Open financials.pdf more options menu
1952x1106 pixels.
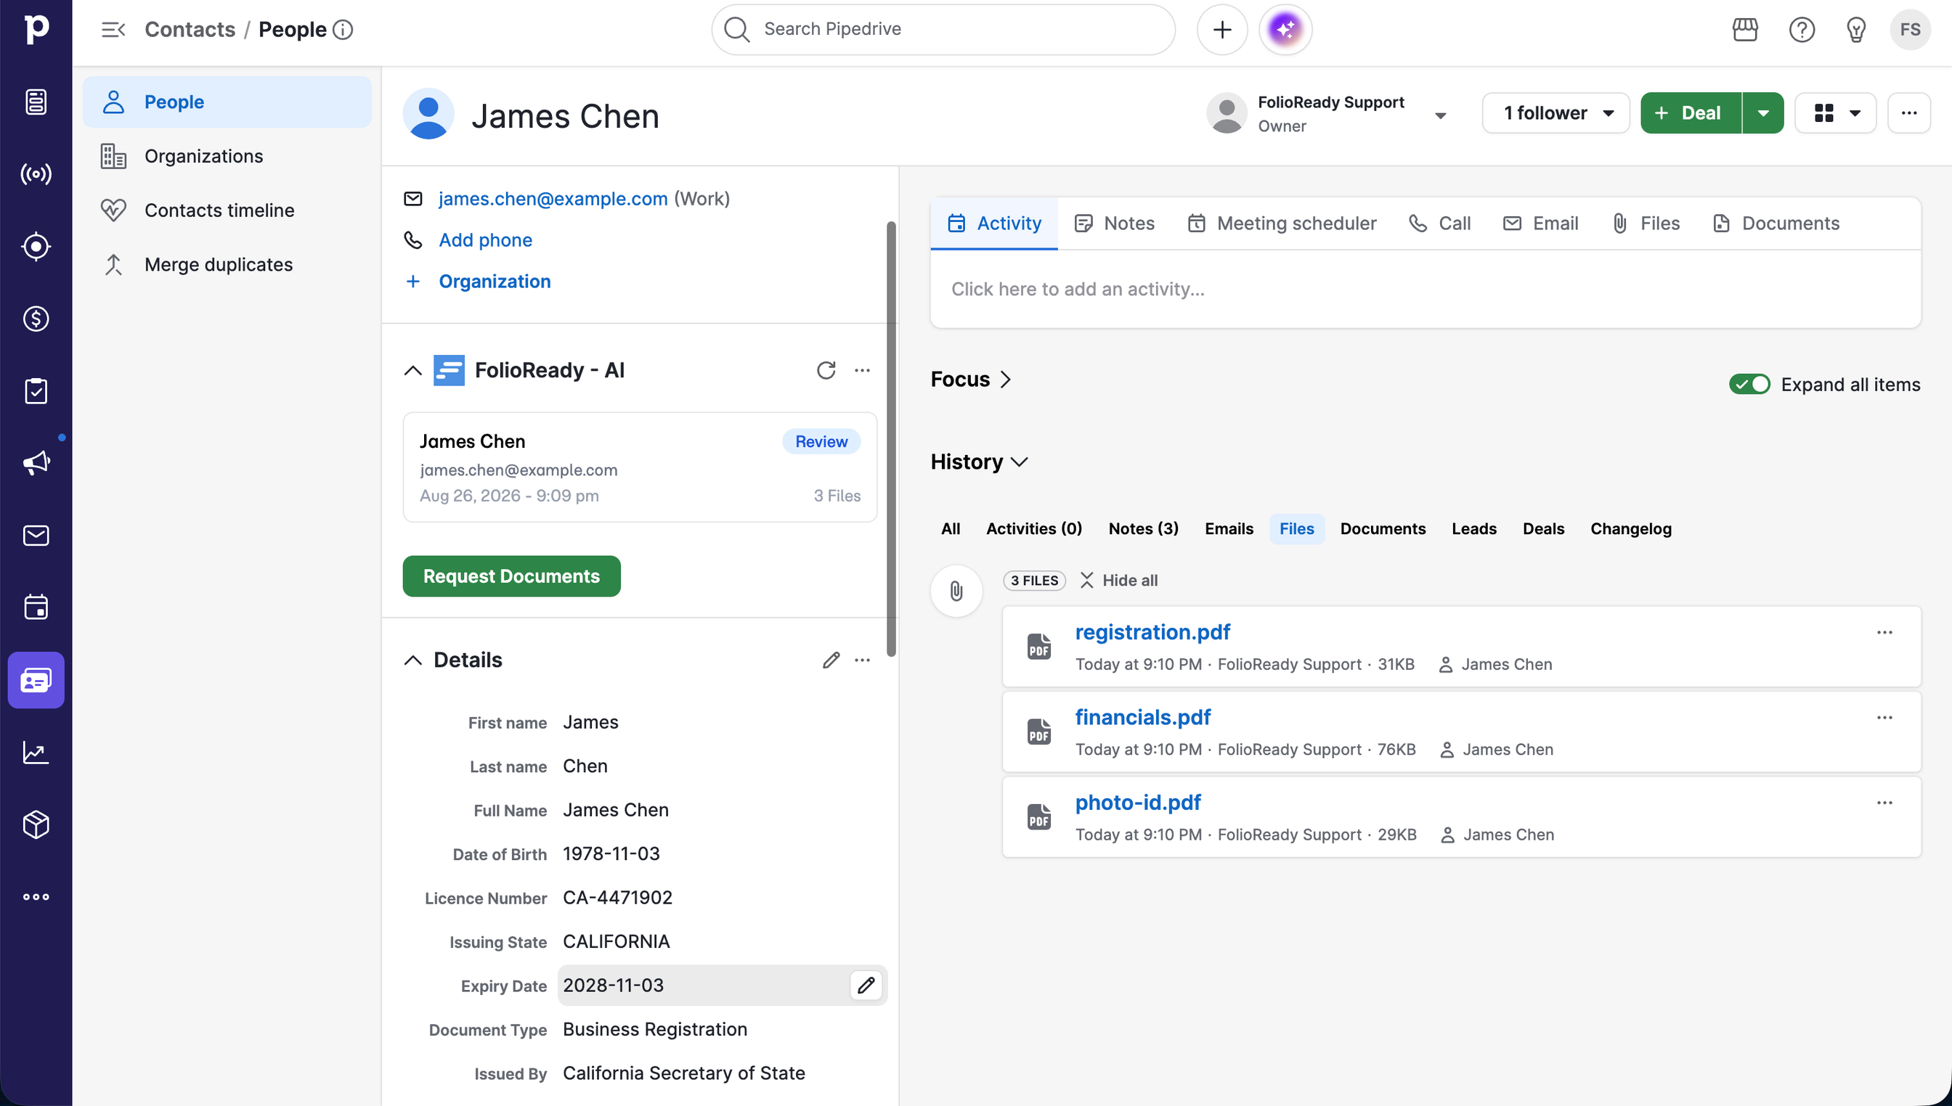pos(1884,717)
